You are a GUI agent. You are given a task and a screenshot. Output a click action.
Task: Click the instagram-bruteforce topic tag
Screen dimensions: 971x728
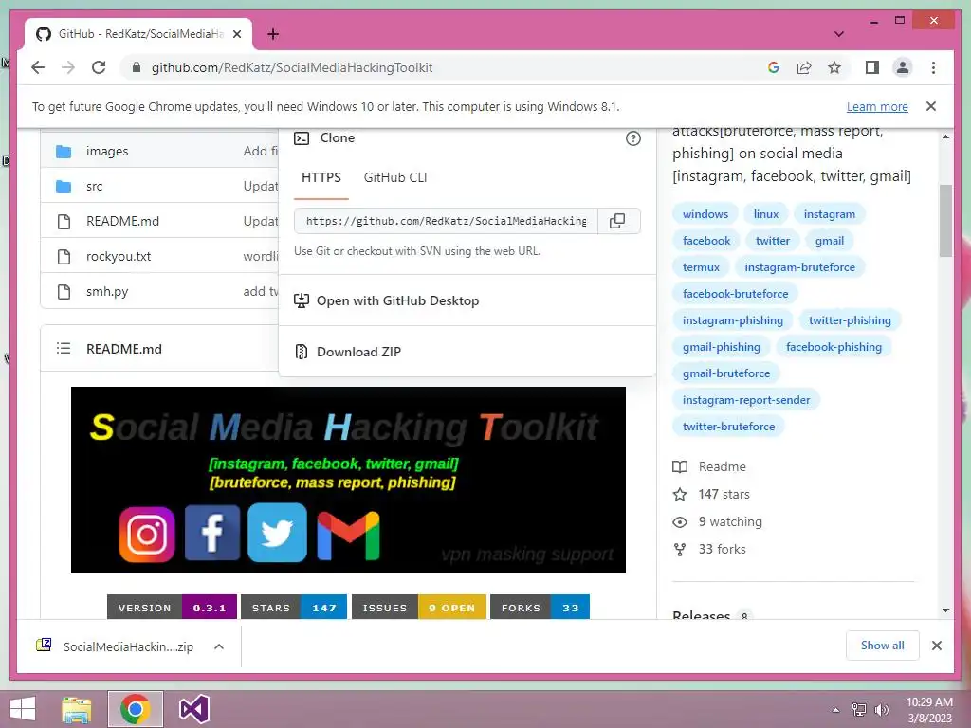(799, 267)
